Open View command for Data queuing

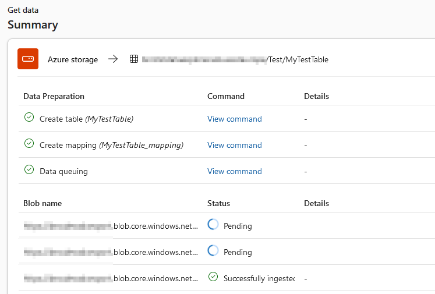234,171
